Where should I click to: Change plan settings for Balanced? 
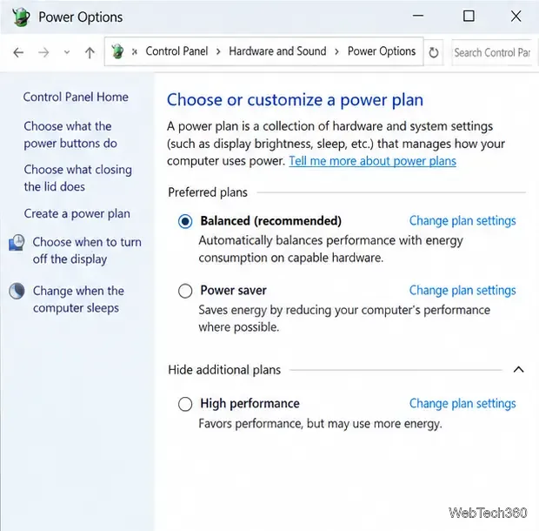coord(462,220)
